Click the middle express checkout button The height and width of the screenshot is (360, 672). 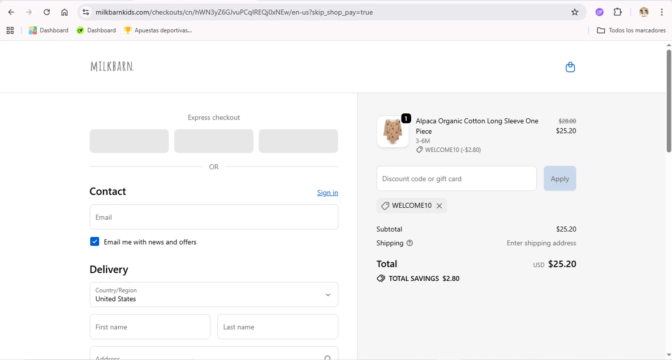pos(214,141)
